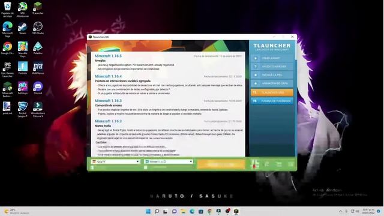This screenshot has width=384, height=216.
Task: Select the Paladins desktop shortcut
Action: tap(38, 48)
